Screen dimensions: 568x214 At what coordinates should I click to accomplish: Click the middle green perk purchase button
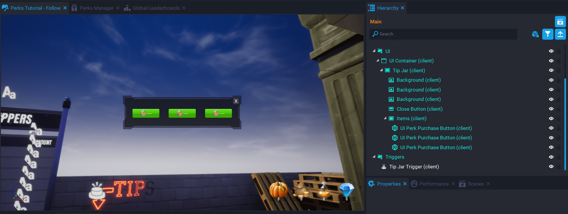click(x=182, y=113)
